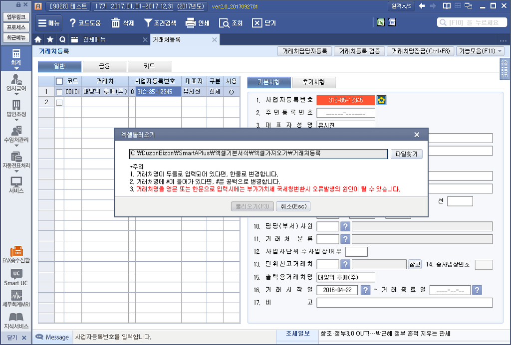Click the 참고 button
Viewport: 511px width, 345px height.
pos(415,264)
